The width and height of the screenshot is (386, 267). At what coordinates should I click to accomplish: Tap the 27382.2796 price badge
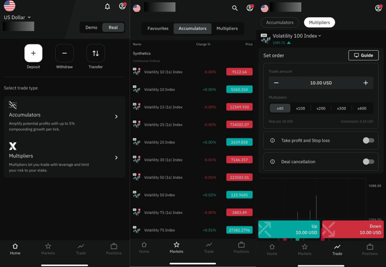point(239,230)
